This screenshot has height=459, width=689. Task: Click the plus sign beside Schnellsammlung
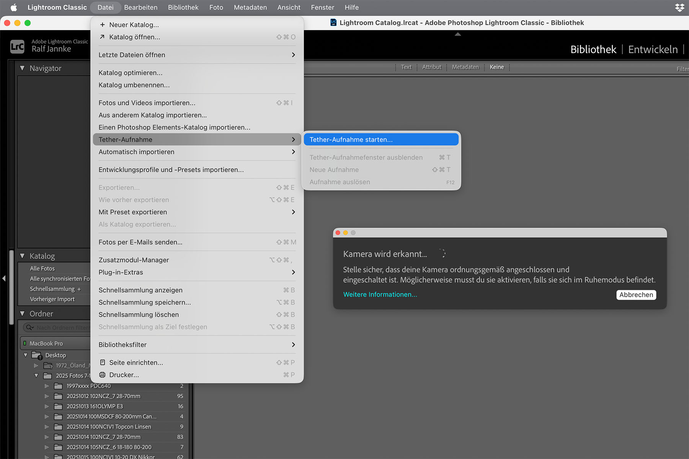tap(79, 289)
